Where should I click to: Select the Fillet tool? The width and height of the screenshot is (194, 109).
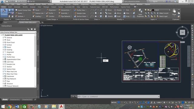[126, 13]
